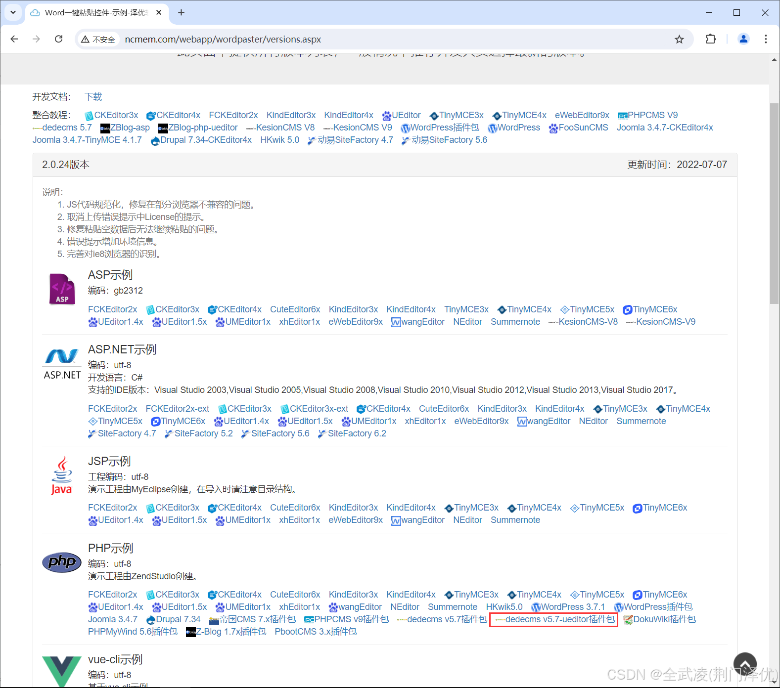Download PHP Drupal 7.34 example
Screen dimensions: 780x688
(x=173, y=619)
